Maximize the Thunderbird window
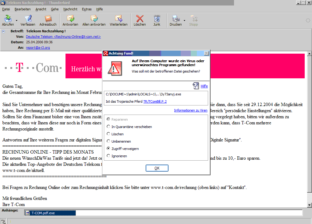Screen dimensions: 312x224 pos(303,3)
